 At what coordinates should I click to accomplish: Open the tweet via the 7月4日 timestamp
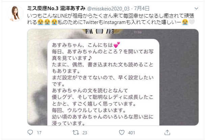141,8
